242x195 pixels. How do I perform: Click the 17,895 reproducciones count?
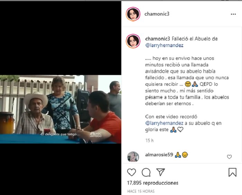click(153, 183)
